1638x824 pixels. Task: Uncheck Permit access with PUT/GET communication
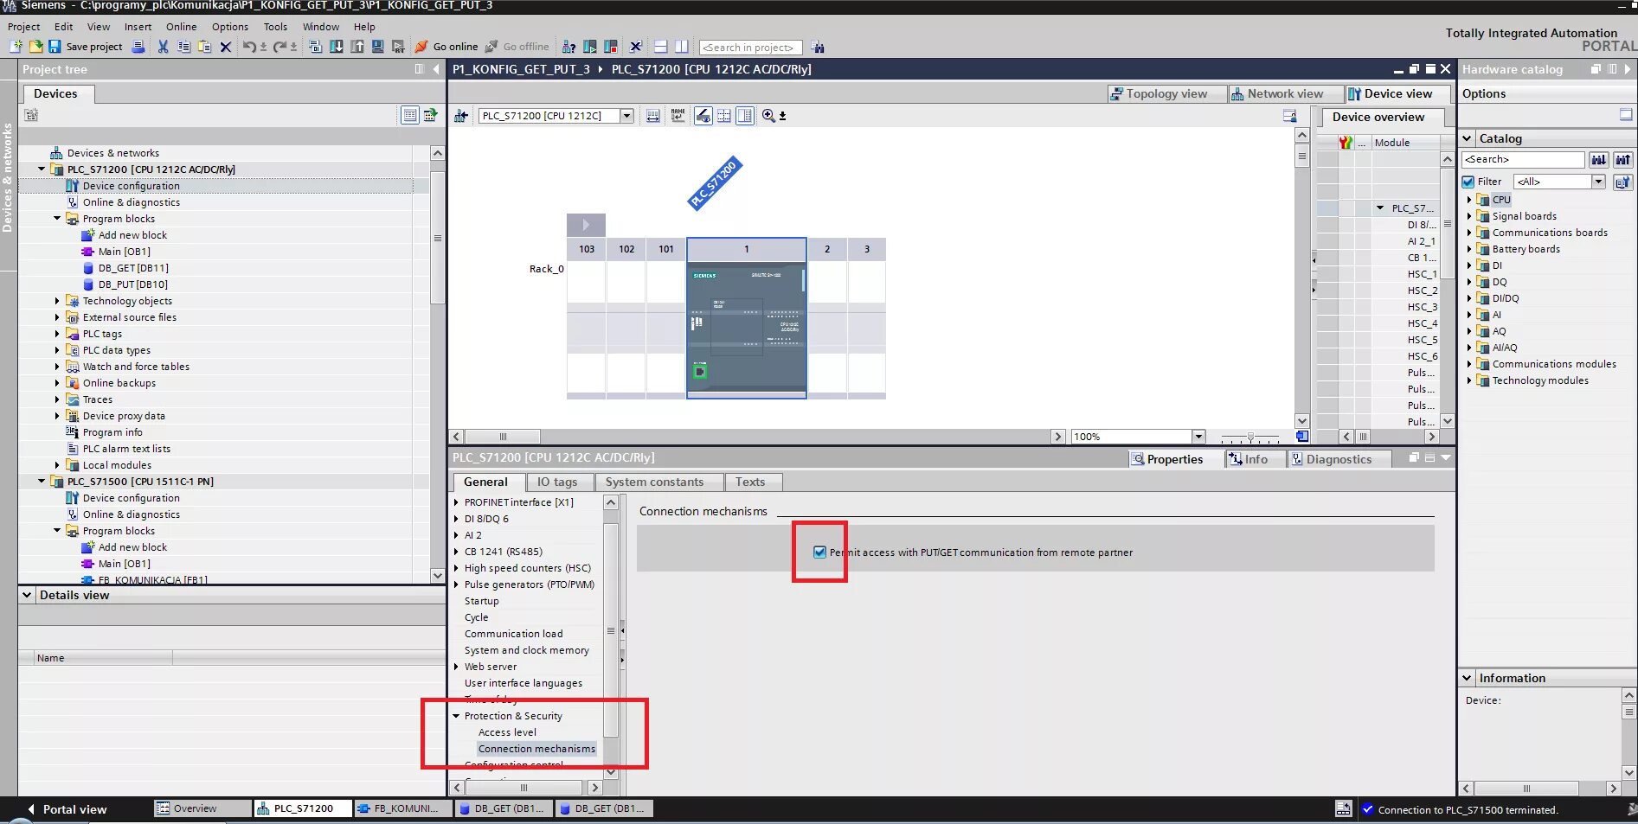click(819, 553)
